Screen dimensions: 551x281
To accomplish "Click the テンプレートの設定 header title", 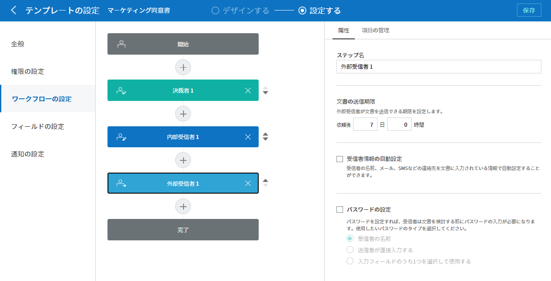I will pos(62,10).
